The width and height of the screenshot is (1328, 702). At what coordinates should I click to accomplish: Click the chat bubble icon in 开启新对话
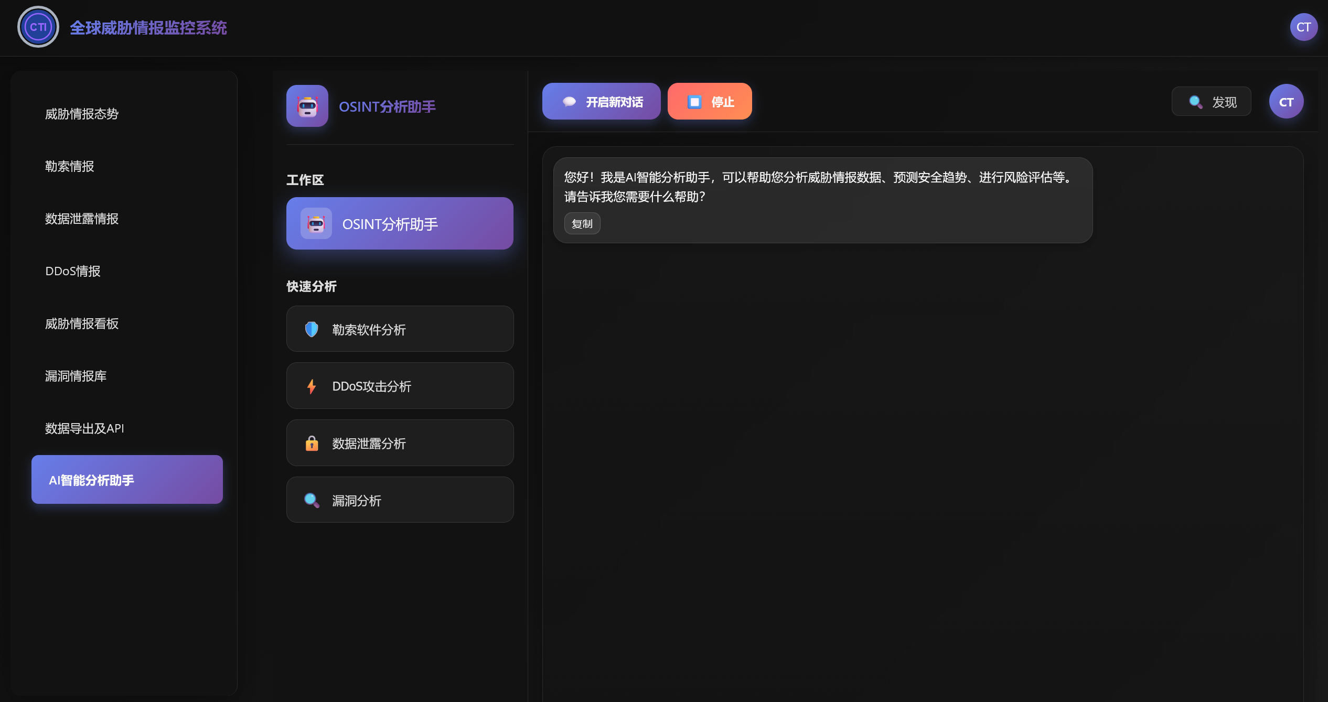570,101
